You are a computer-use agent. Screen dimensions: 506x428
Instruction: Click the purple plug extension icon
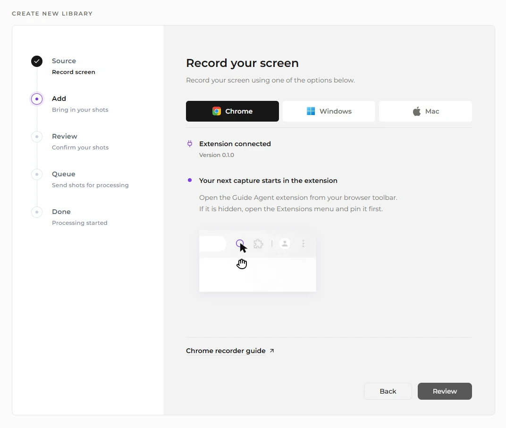[190, 144]
